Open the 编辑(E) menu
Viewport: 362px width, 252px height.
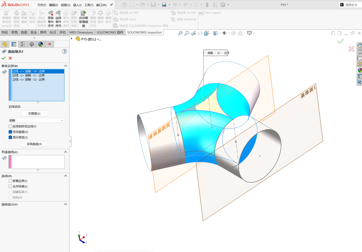54,5
